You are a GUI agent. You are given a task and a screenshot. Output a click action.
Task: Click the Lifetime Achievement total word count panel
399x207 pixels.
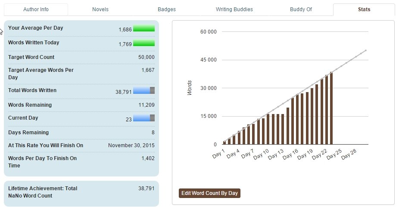81,192
